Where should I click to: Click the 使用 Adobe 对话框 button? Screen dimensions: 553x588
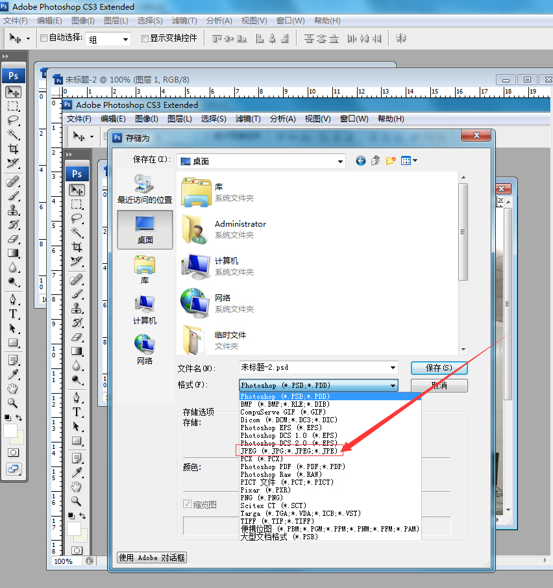pyautogui.click(x=152, y=557)
